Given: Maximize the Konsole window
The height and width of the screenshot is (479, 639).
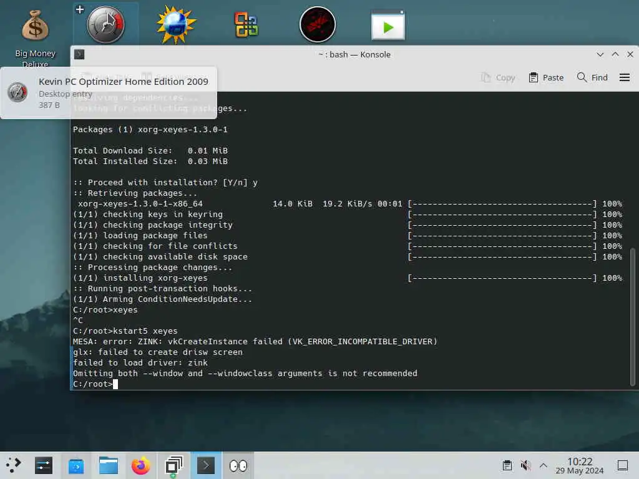Looking at the screenshot, I should pyautogui.click(x=615, y=54).
